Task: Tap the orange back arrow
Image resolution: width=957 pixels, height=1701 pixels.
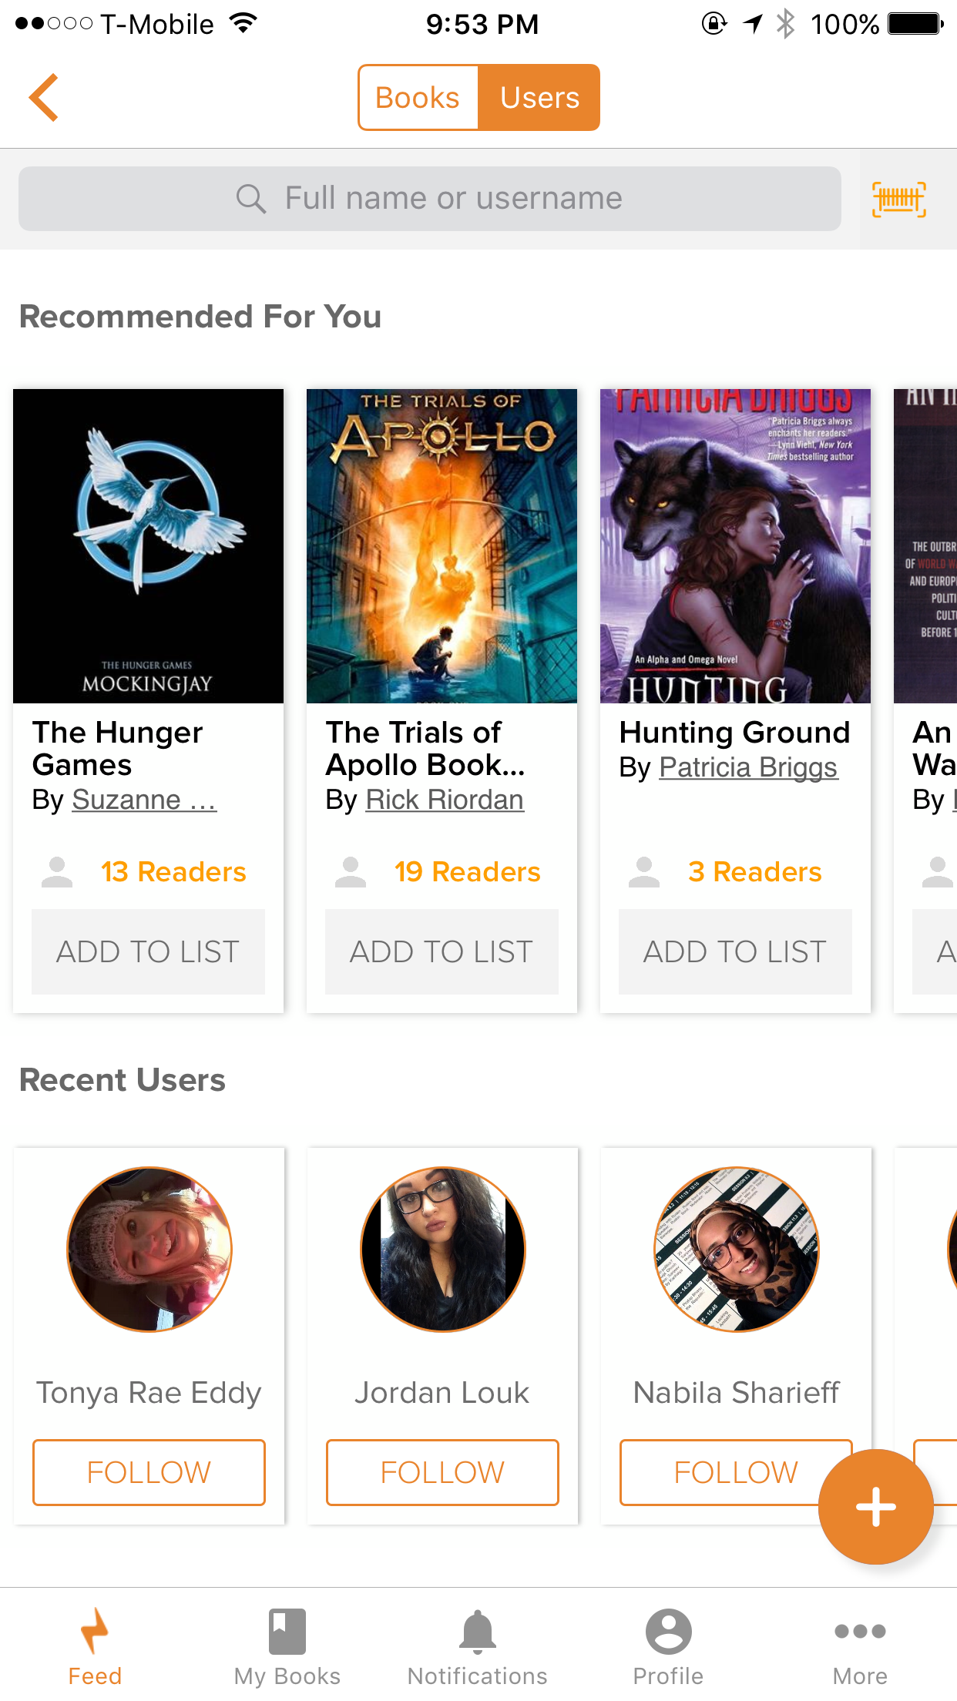Action: pyautogui.click(x=44, y=98)
